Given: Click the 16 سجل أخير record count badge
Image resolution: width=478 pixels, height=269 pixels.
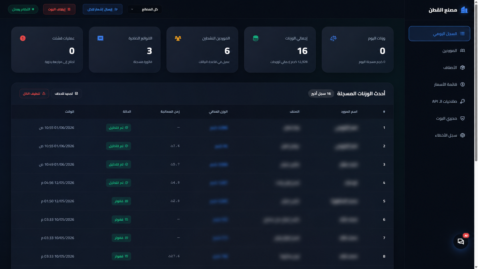Looking at the screenshot, I should pos(321,93).
